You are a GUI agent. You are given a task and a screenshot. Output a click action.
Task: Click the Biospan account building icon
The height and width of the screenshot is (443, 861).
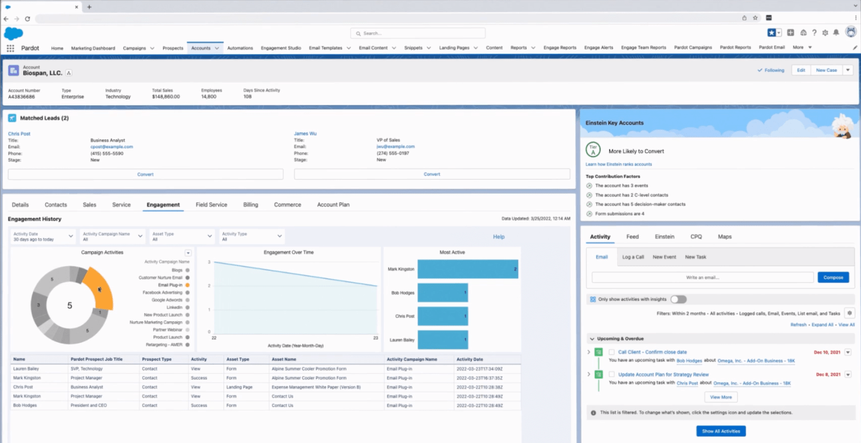tap(13, 71)
